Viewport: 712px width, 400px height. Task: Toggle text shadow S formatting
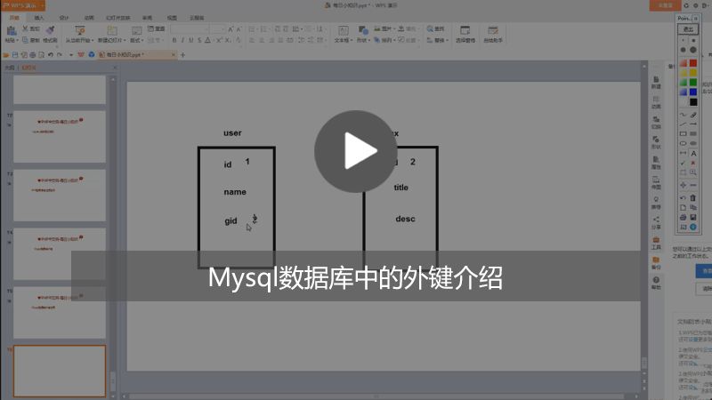(x=199, y=40)
